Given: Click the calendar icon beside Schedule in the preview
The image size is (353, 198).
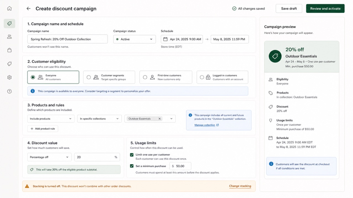Looking at the screenshot, I should pos(271,138).
